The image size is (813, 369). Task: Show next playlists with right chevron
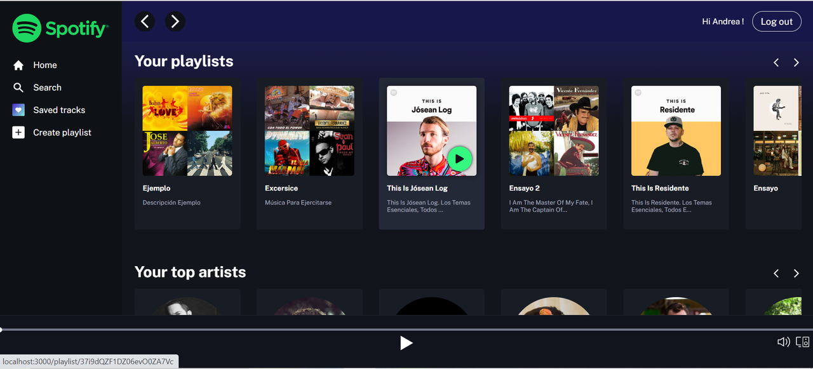click(x=796, y=62)
